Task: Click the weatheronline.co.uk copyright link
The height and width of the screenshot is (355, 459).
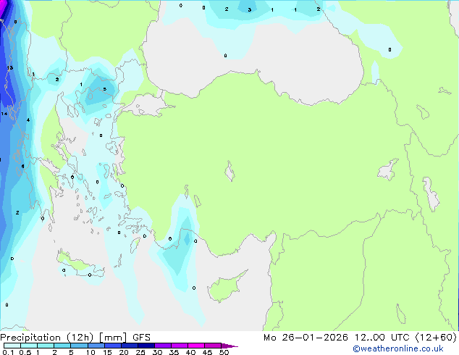Action: pos(397,348)
